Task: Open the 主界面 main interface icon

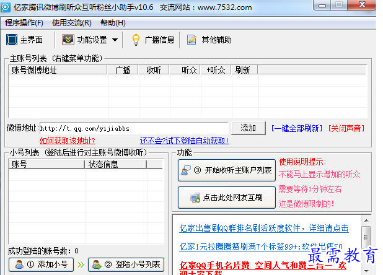Action: tap(12, 40)
